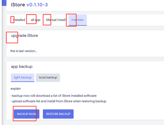Open the installed tab
Screen dimensions: 164x125
19,20
